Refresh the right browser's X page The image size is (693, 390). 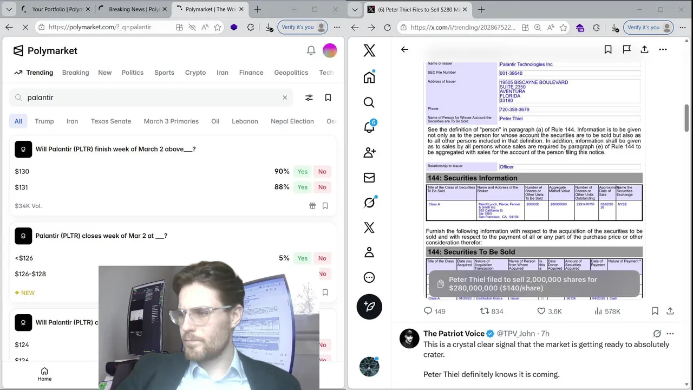(387, 27)
